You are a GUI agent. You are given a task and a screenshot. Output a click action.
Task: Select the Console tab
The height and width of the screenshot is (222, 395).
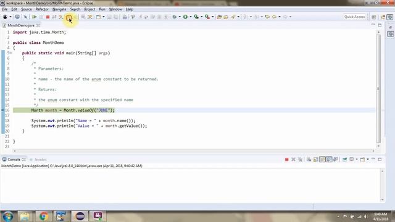tap(14, 160)
